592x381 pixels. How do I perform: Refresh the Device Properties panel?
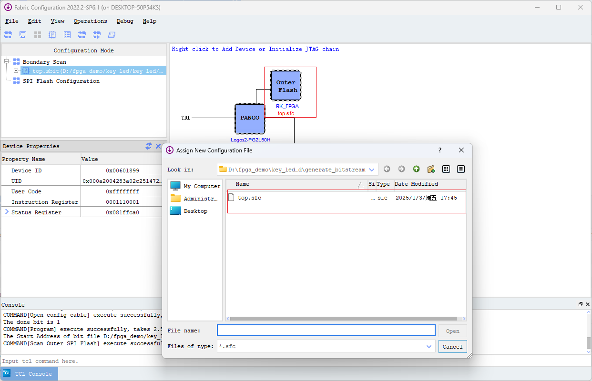pos(148,146)
